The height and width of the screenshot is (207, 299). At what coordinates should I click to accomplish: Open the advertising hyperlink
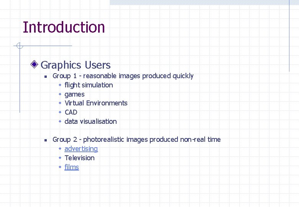tap(81, 149)
